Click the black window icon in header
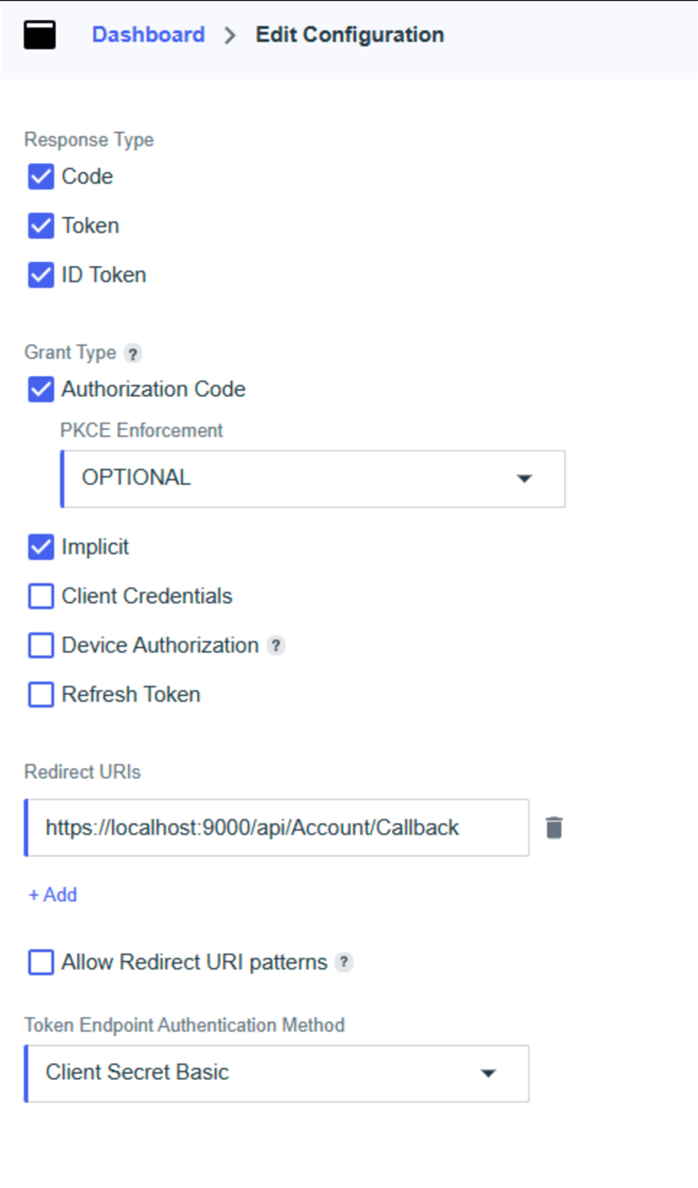This screenshot has height=1188, width=698. 39,35
